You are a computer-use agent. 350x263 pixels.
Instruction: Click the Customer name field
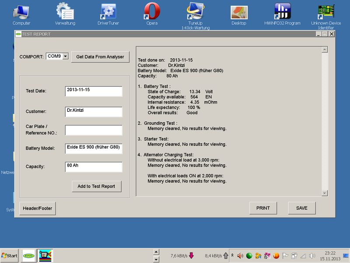(94, 112)
